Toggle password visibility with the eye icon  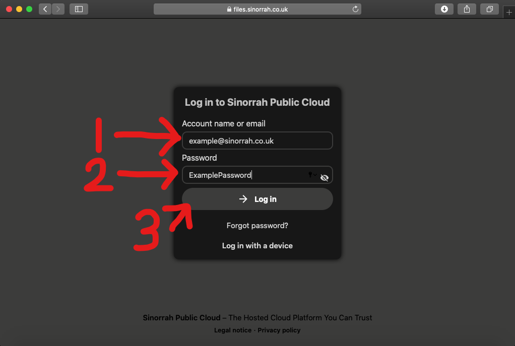pyautogui.click(x=325, y=177)
